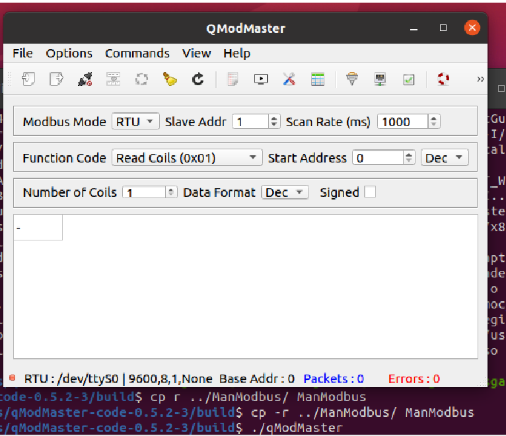
Task: Click the Read/Write request icon
Action: coord(113,79)
